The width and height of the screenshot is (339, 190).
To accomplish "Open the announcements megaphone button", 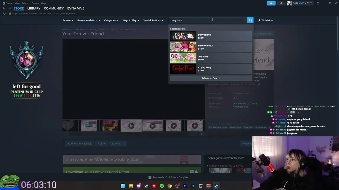I will pos(271,3).
